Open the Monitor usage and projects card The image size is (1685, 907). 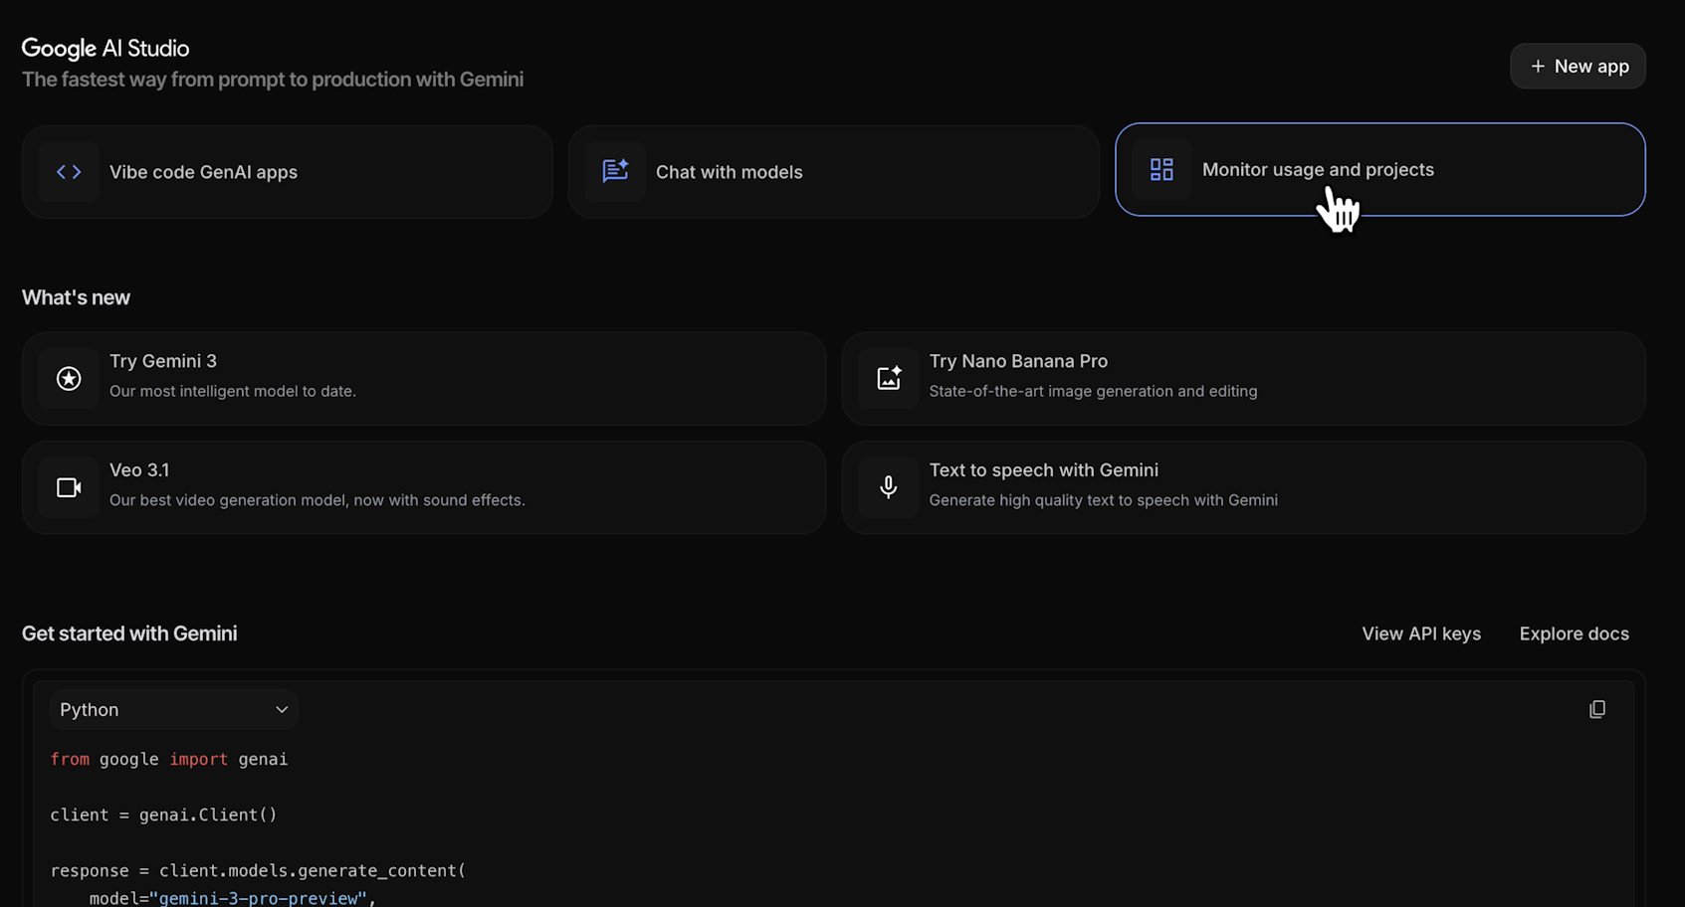point(1380,169)
